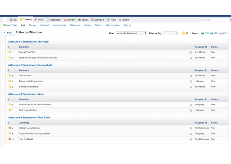Expand the Filter panel arrow

click(x=4, y=33)
